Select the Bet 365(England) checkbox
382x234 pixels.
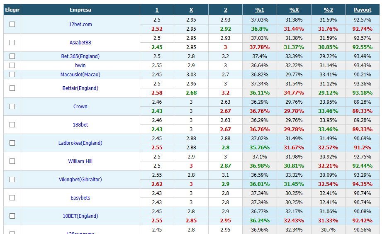tap(12, 56)
